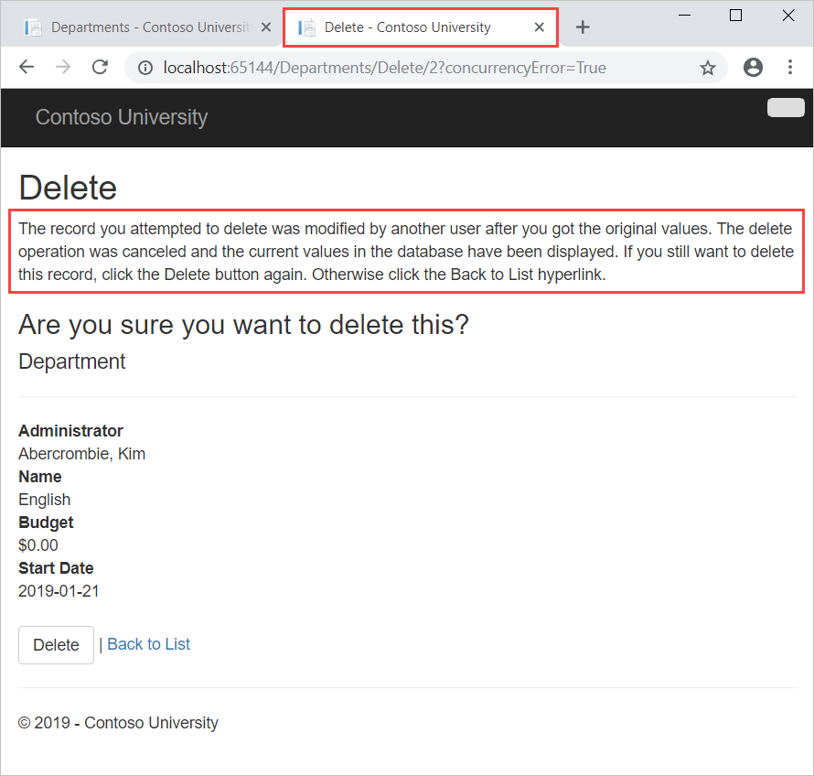The image size is (814, 776).
Task: Click the forward navigation arrow
Action: 62,67
